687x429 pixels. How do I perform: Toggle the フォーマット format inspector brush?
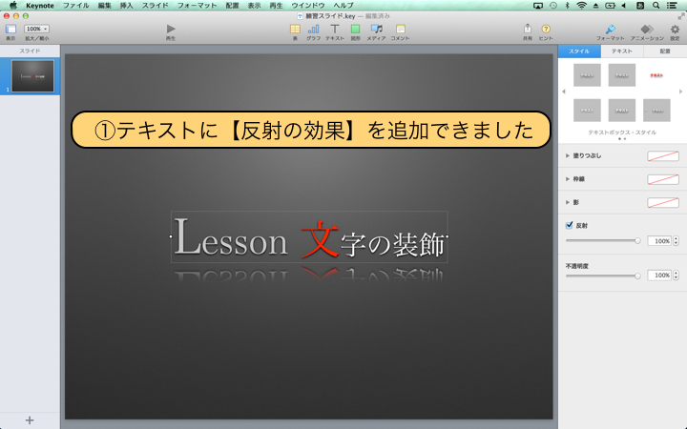[610, 29]
